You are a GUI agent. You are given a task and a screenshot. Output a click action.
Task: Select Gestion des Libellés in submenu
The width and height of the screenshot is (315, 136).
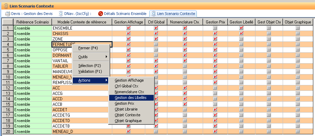[131, 98]
